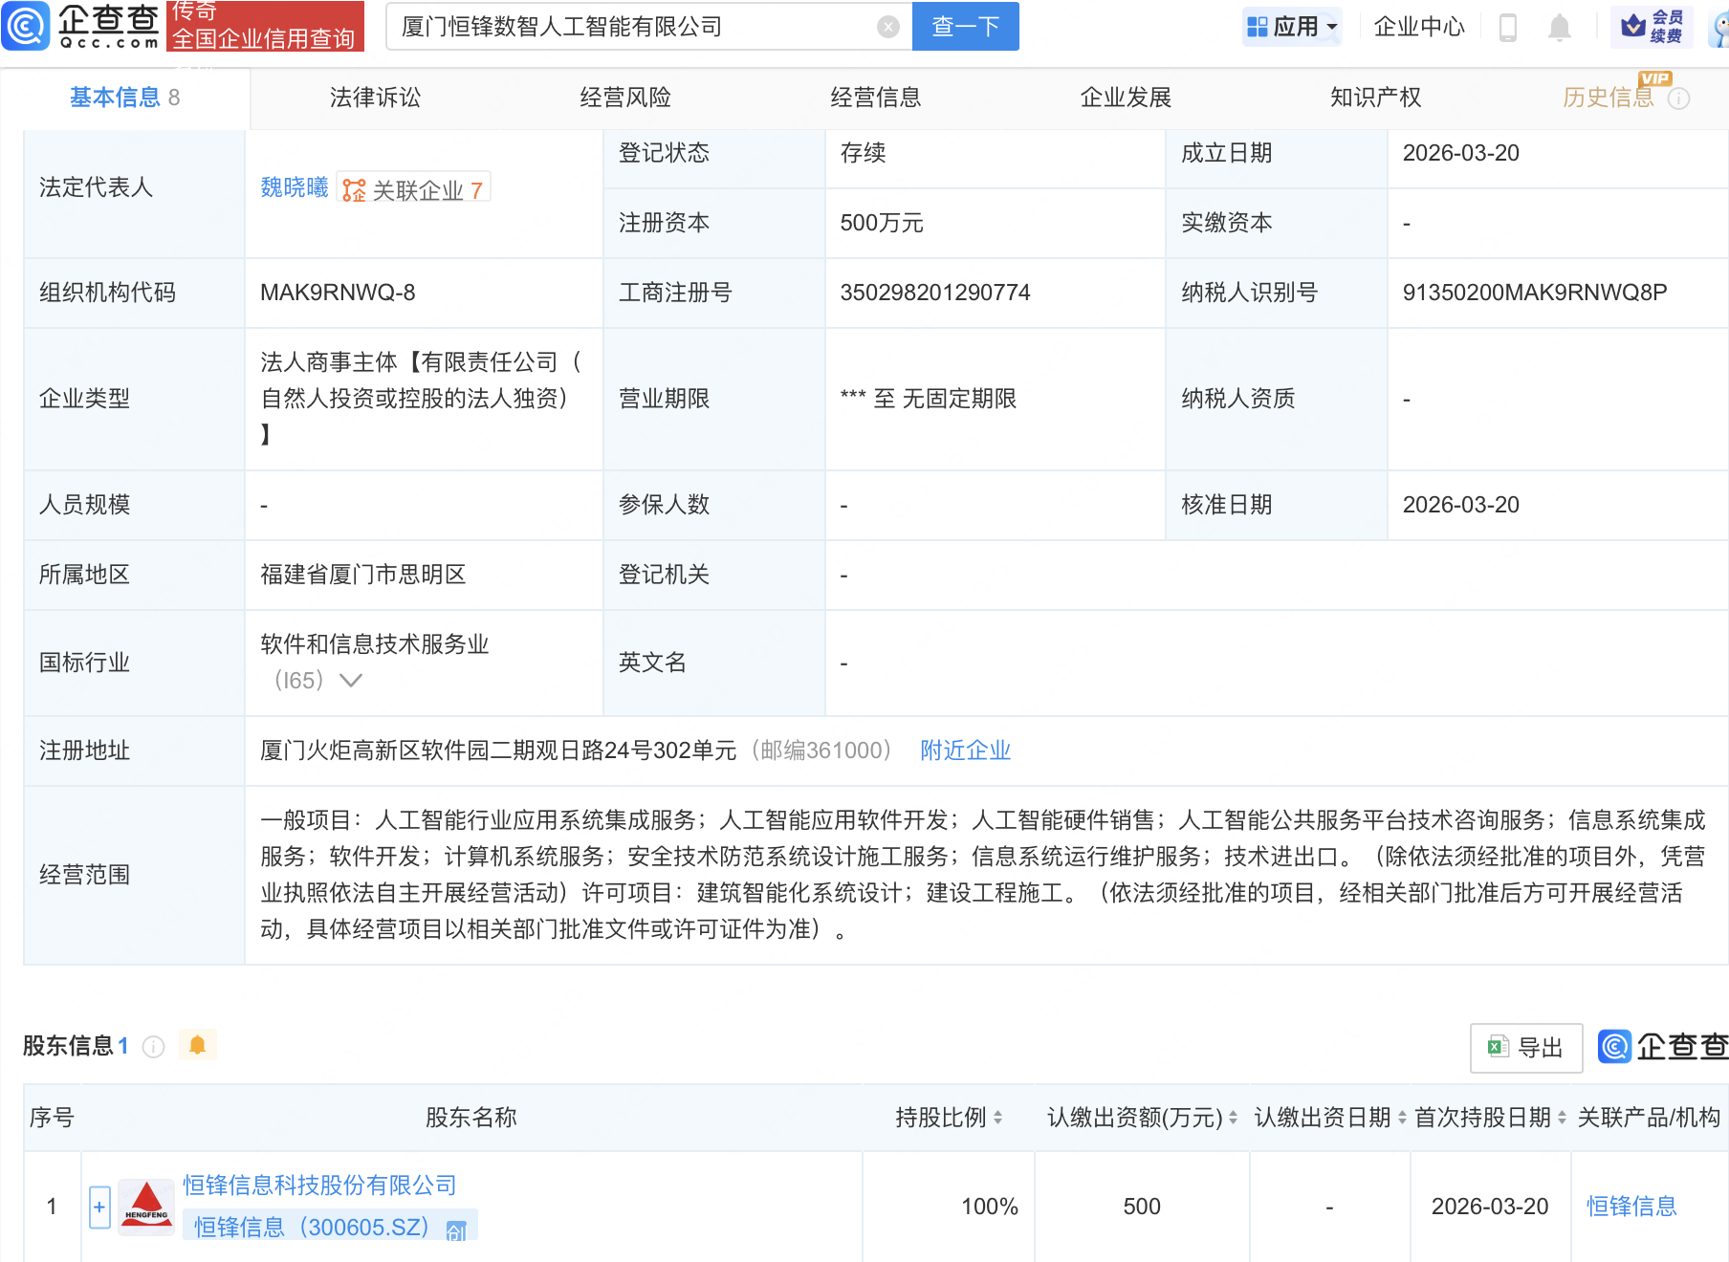Viewport: 1729px width, 1262px height.
Task: Open notifications bell in the top bar
Action: coord(1559,27)
